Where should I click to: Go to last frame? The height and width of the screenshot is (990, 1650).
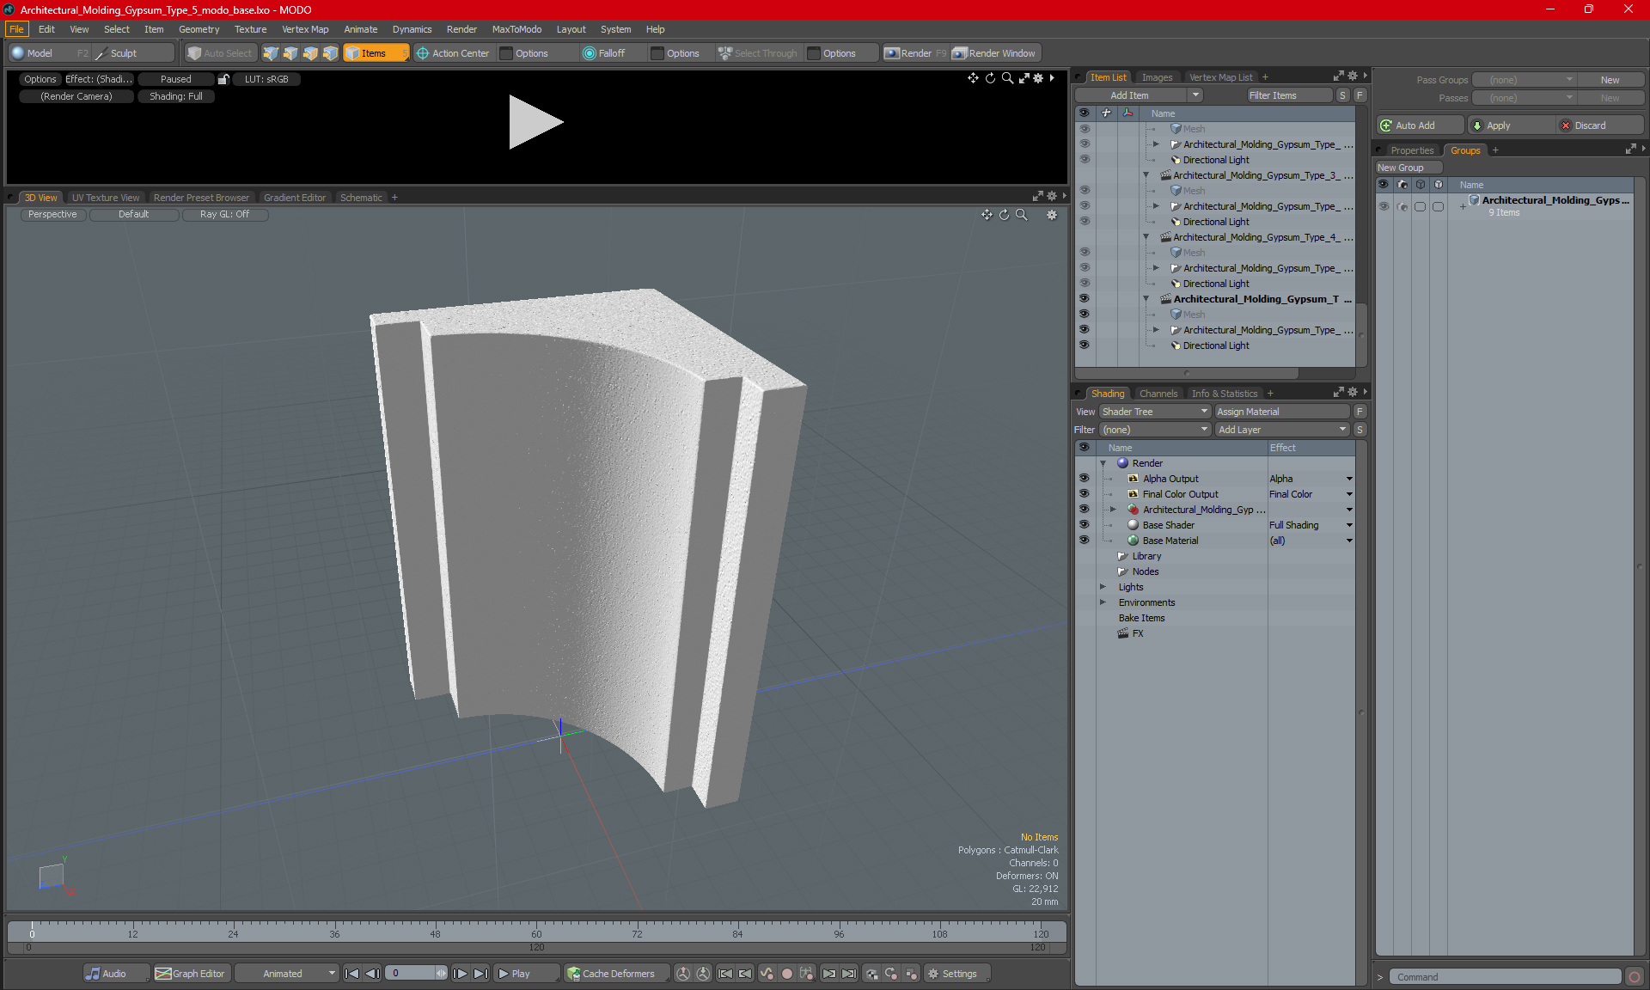(x=481, y=974)
